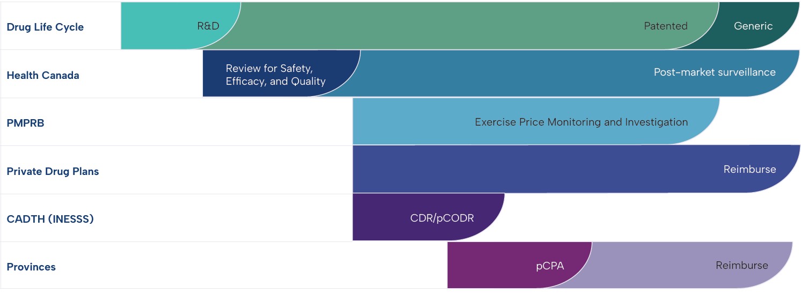The height and width of the screenshot is (293, 801).
Task: Click the teal R&D segment
Action: [177, 26]
